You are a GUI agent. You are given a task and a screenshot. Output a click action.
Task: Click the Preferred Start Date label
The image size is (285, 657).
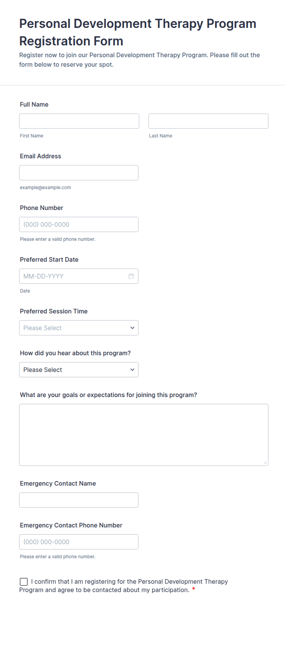tap(49, 259)
